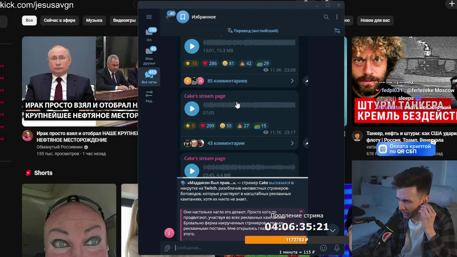This screenshot has height=257, width=457.
Task: Open Cake's stream page above 03:45 audio
Action: point(205,158)
